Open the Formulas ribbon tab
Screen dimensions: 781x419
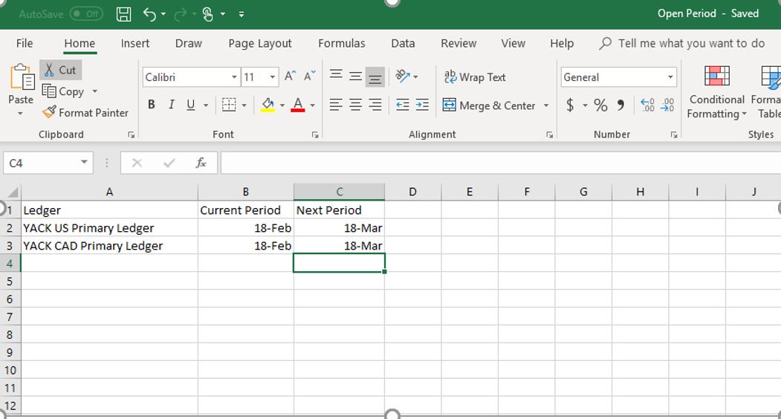(x=341, y=43)
